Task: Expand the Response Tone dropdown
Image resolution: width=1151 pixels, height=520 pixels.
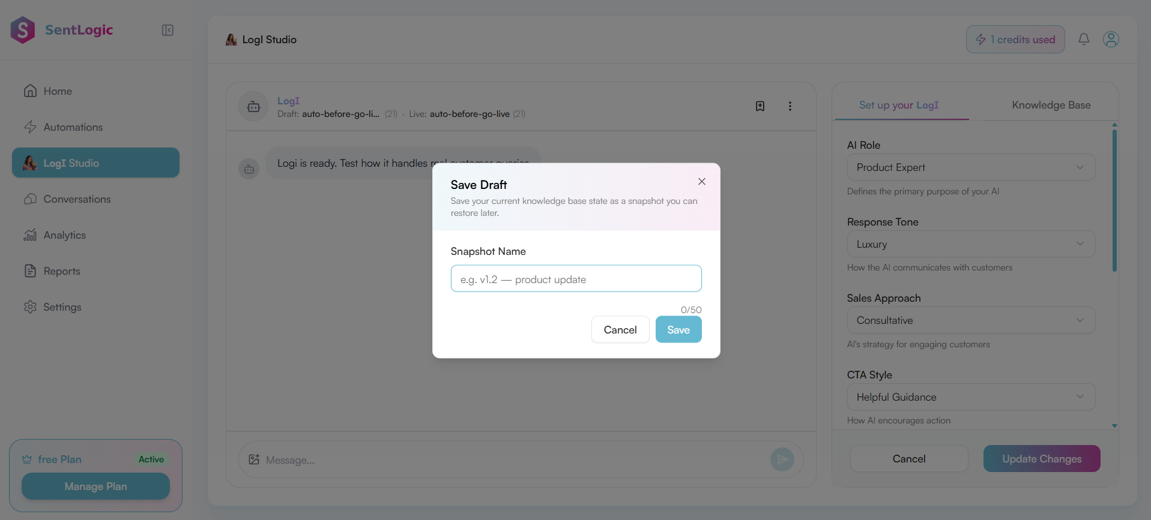Action: point(971,244)
